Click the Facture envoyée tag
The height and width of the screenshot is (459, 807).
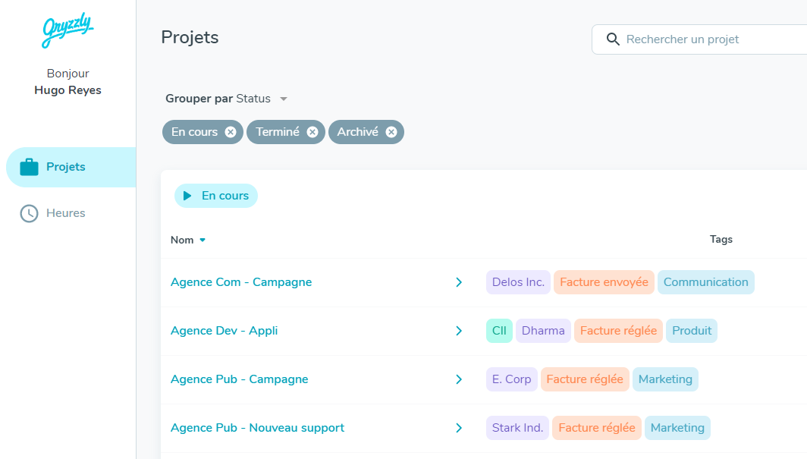[604, 282]
